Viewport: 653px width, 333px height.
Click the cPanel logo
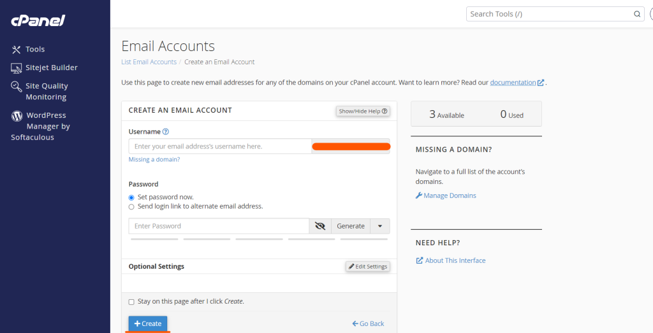(x=38, y=20)
